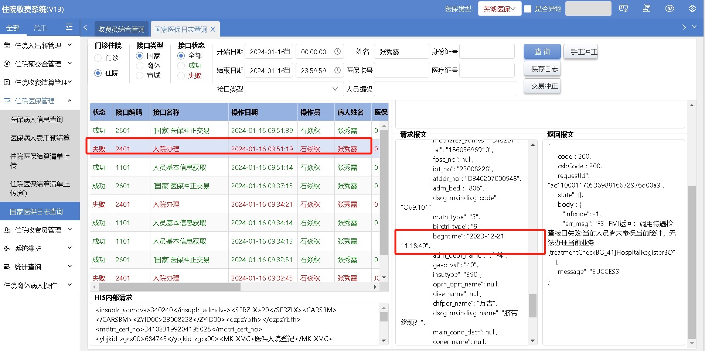Select 全部 under 接口状态

(x=181, y=56)
